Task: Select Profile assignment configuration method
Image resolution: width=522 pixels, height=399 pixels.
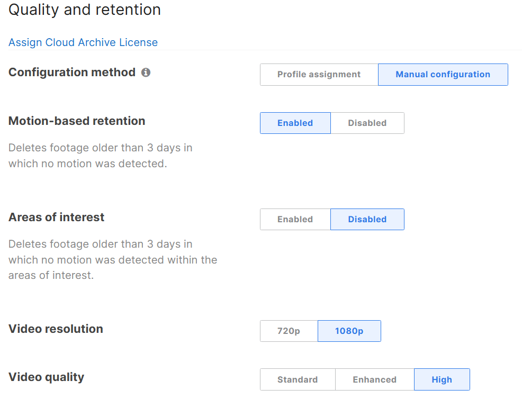Action: 319,75
